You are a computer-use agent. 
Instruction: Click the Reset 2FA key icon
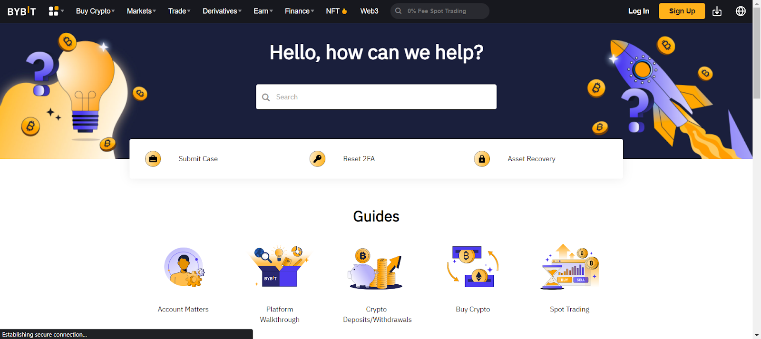pyautogui.click(x=317, y=159)
